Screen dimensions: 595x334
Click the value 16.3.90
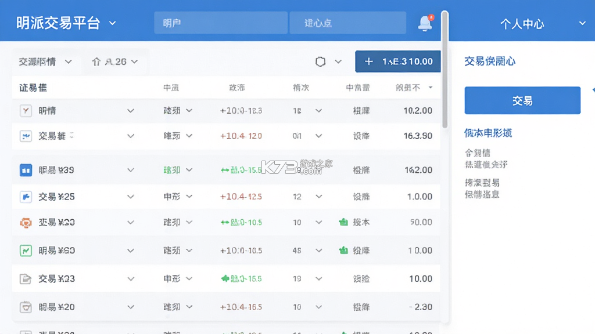coord(417,136)
